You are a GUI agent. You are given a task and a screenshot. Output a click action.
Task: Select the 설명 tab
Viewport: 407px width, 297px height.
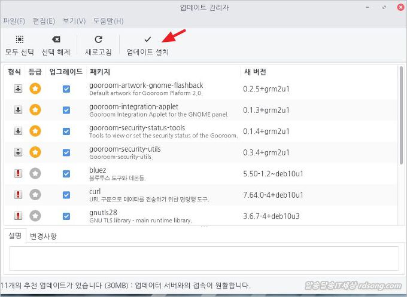coord(15,236)
